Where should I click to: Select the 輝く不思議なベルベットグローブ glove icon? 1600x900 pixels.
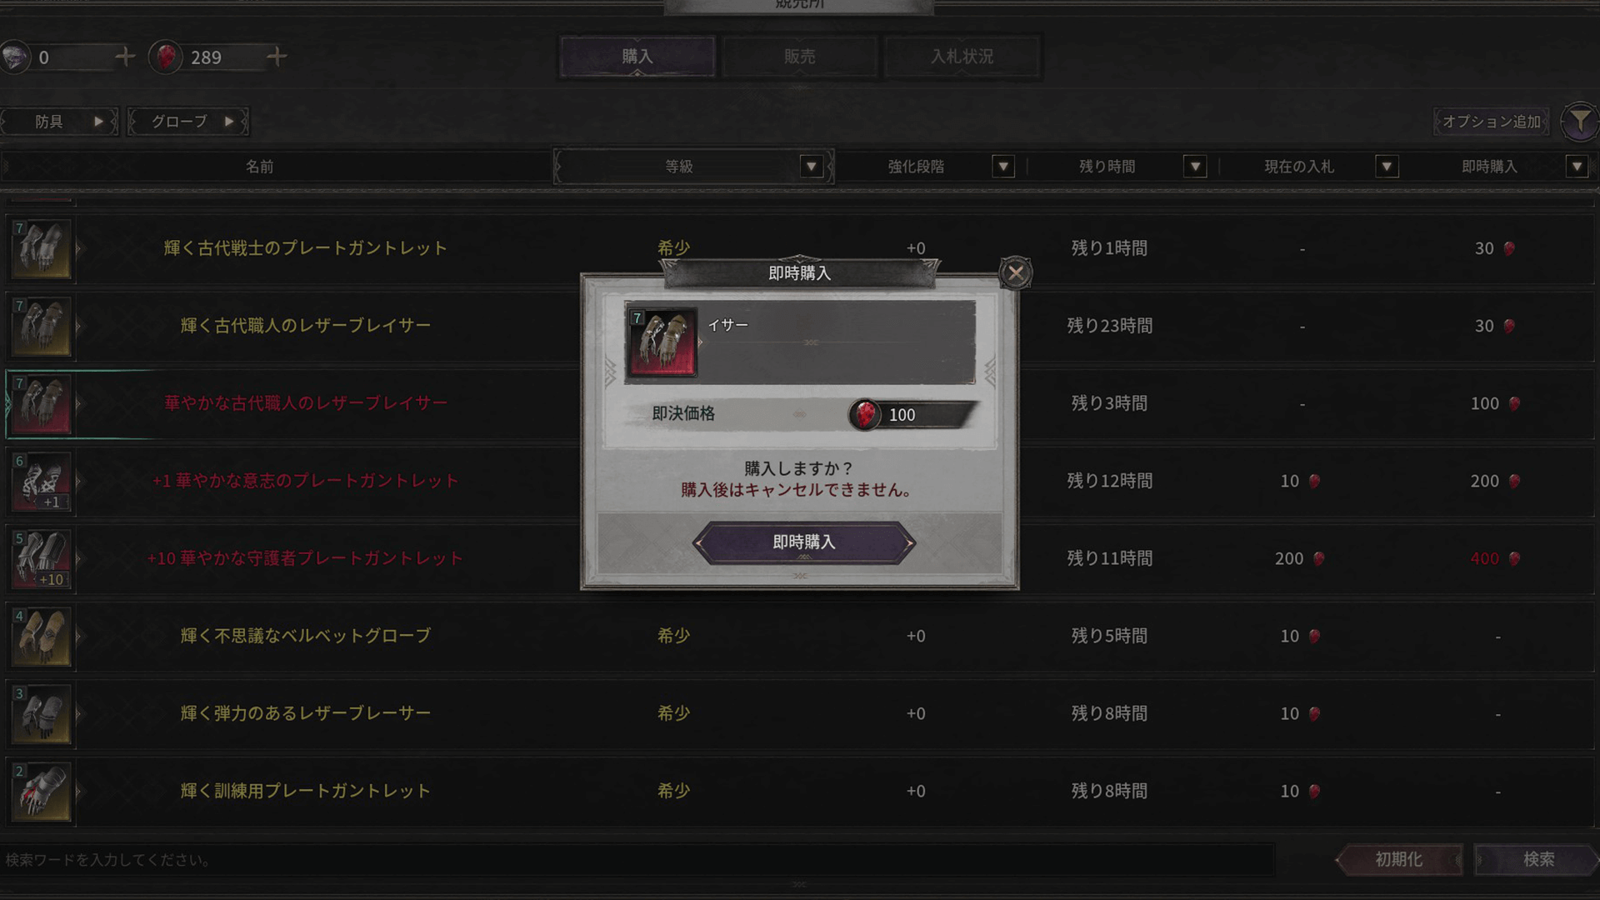(x=42, y=636)
